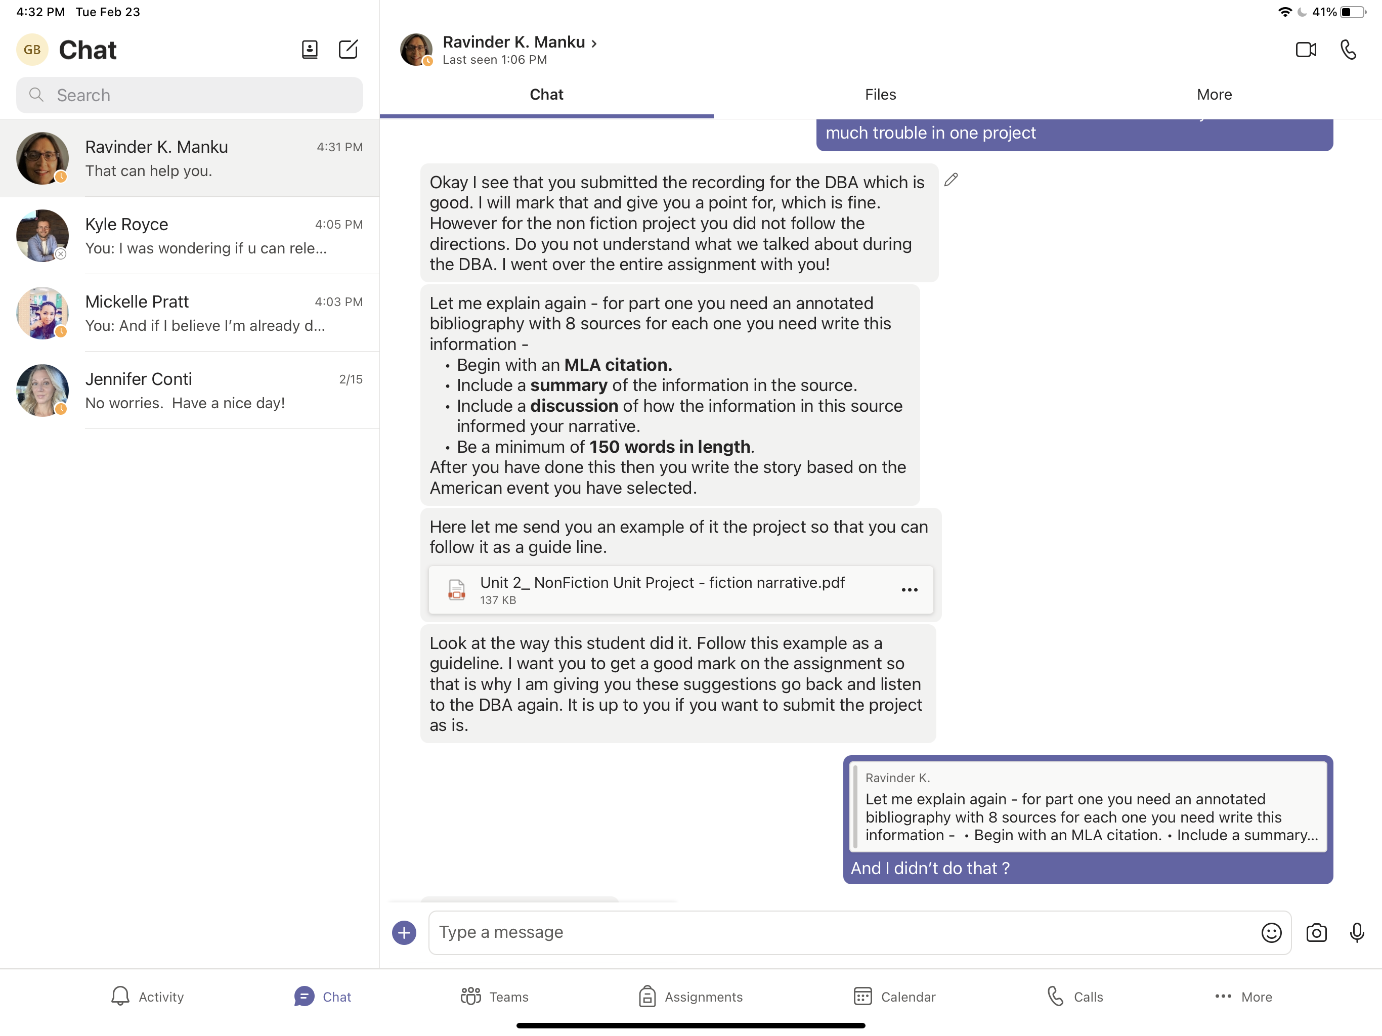Open the contacts icon beside Chat title
This screenshot has height=1036, width=1382.
[x=309, y=50]
